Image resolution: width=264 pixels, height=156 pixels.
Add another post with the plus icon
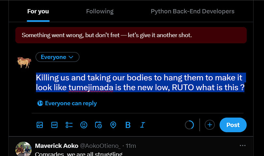210,125
